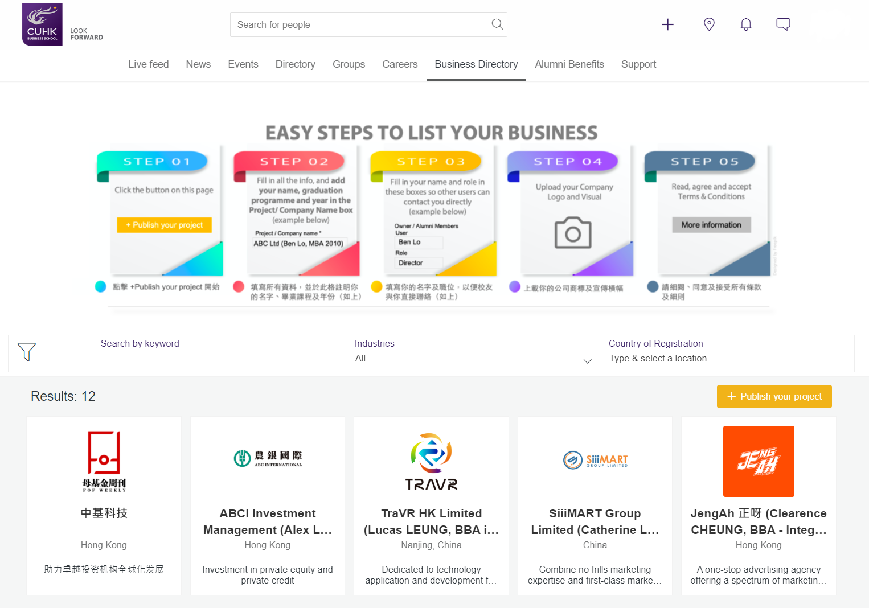Click the JengAh orange logo
The image size is (869, 608).
pyautogui.click(x=759, y=461)
